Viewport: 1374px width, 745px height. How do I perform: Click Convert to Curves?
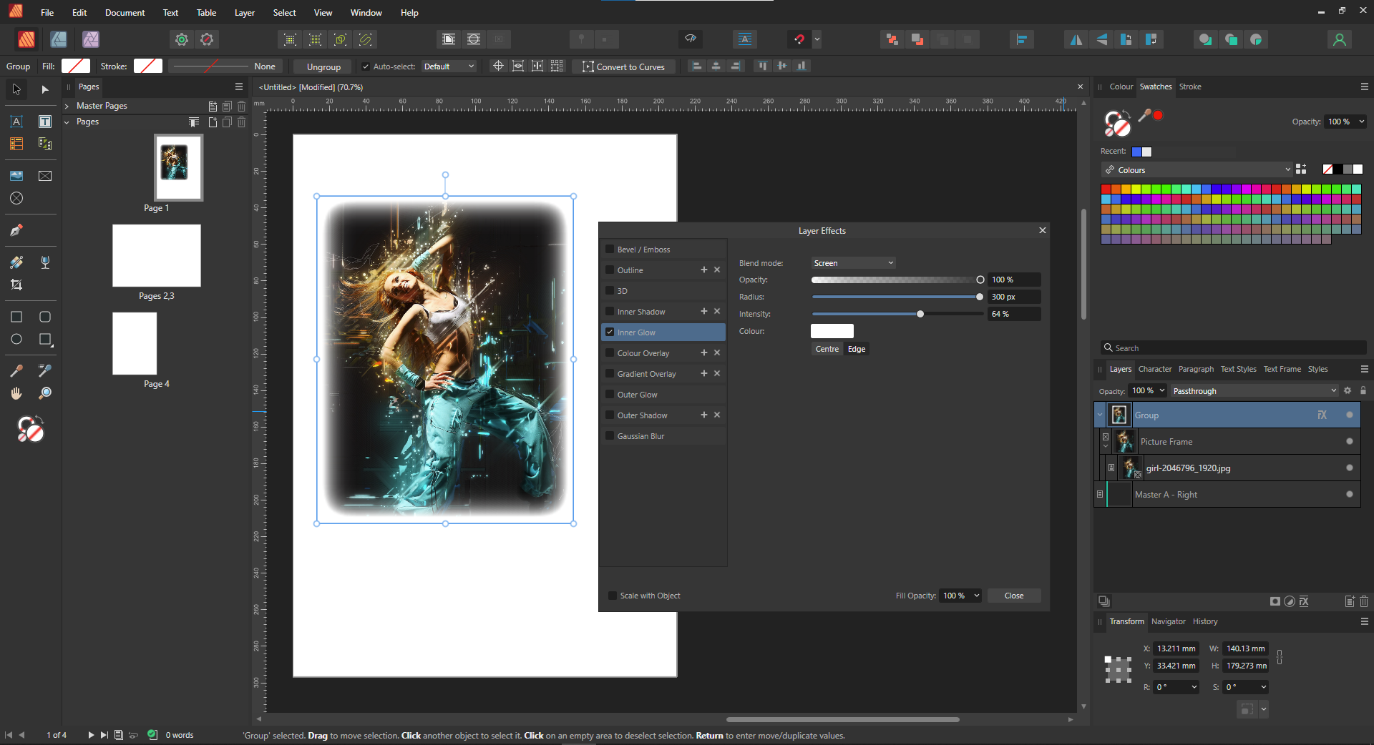pyautogui.click(x=624, y=66)
